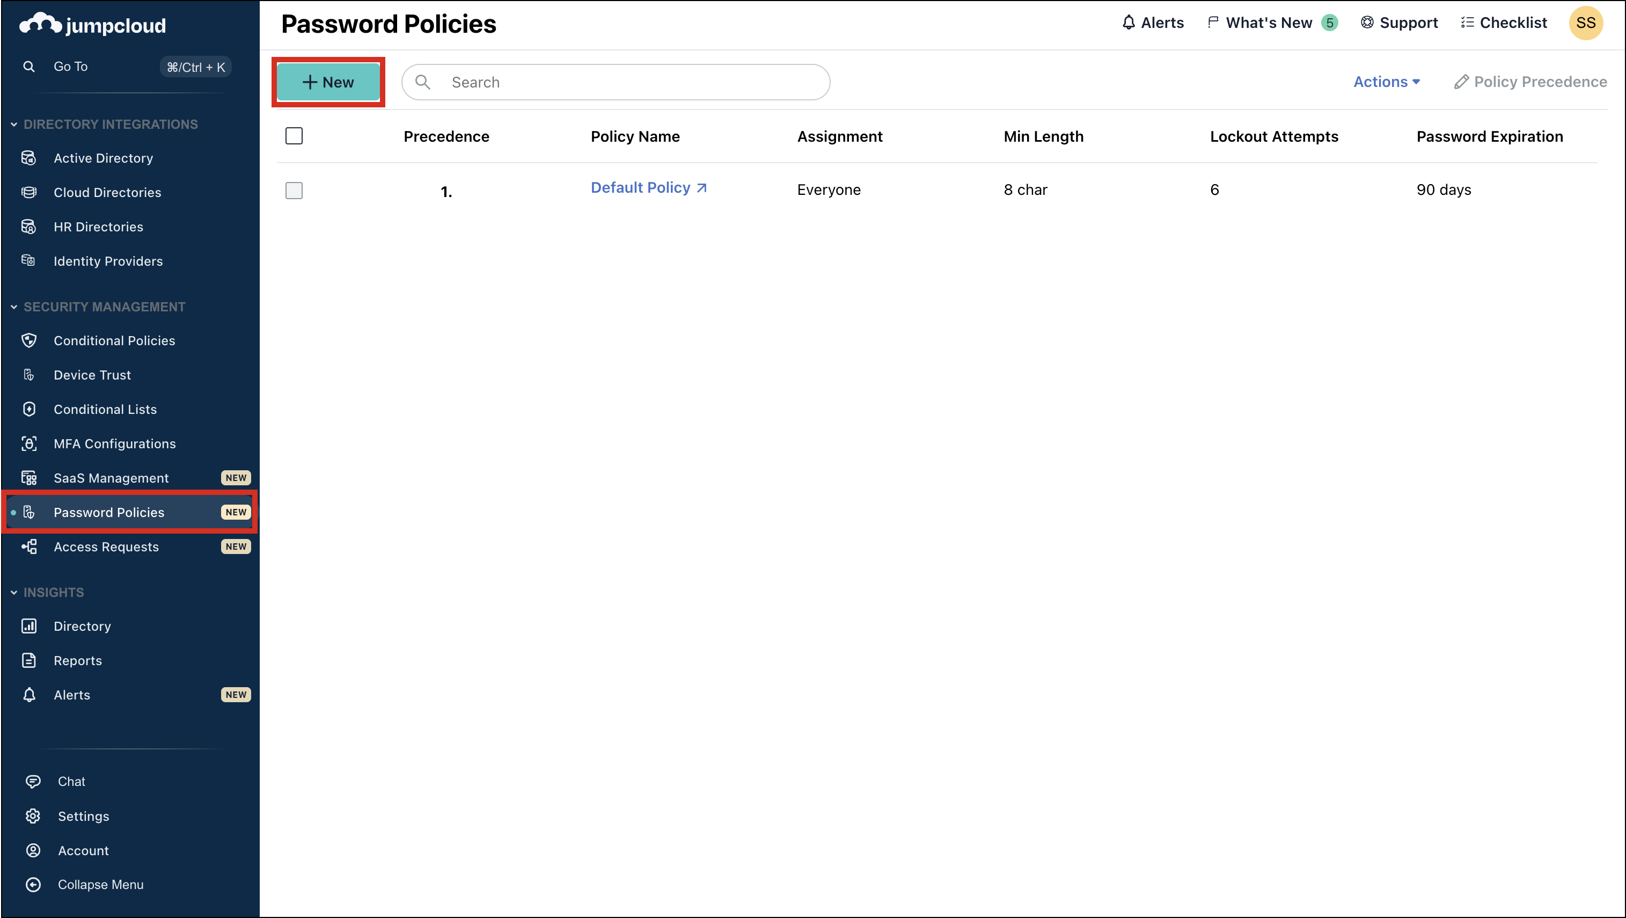This screenshot has width=1626, height=918.
Task: Click the Assignment column header
Action: [x=839, y=136]
